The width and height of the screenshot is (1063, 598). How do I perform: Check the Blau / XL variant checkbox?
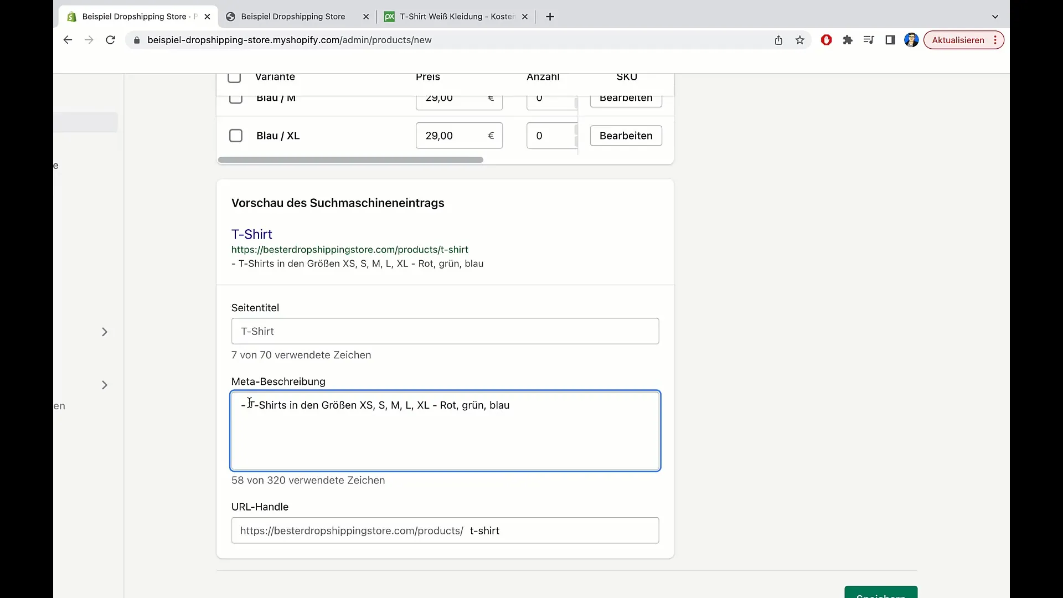click(236, 136)
